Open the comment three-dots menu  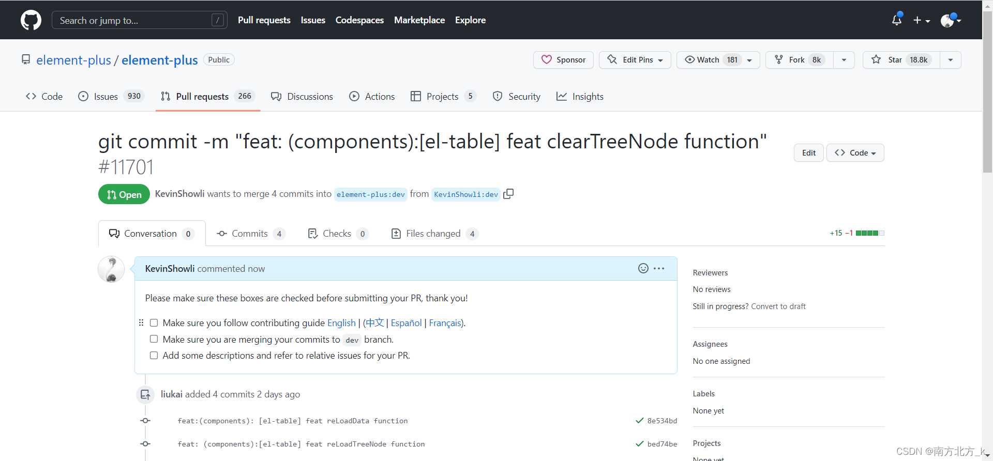659,268
